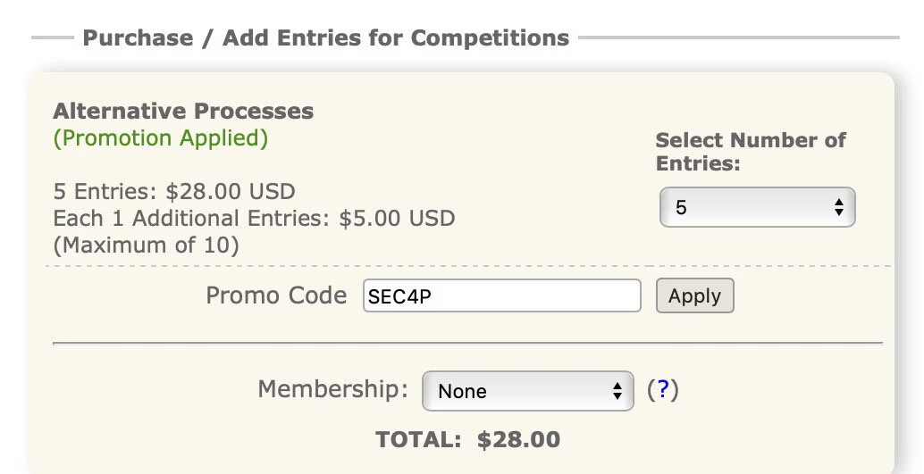Click the Select Number of Entries label
Image resolution: width=924 pixels, height=474 pixels.
(x=750, y=152)
